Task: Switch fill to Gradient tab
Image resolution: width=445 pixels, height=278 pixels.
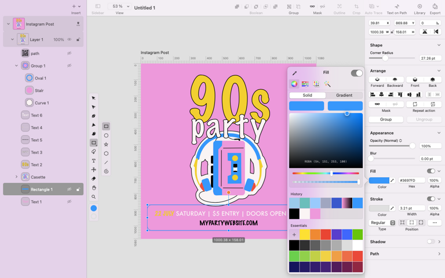Action: coord(344,96)
